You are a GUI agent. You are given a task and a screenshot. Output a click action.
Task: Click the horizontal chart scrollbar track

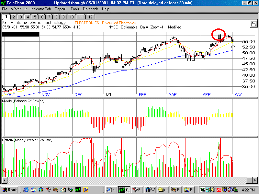[129, 180]
